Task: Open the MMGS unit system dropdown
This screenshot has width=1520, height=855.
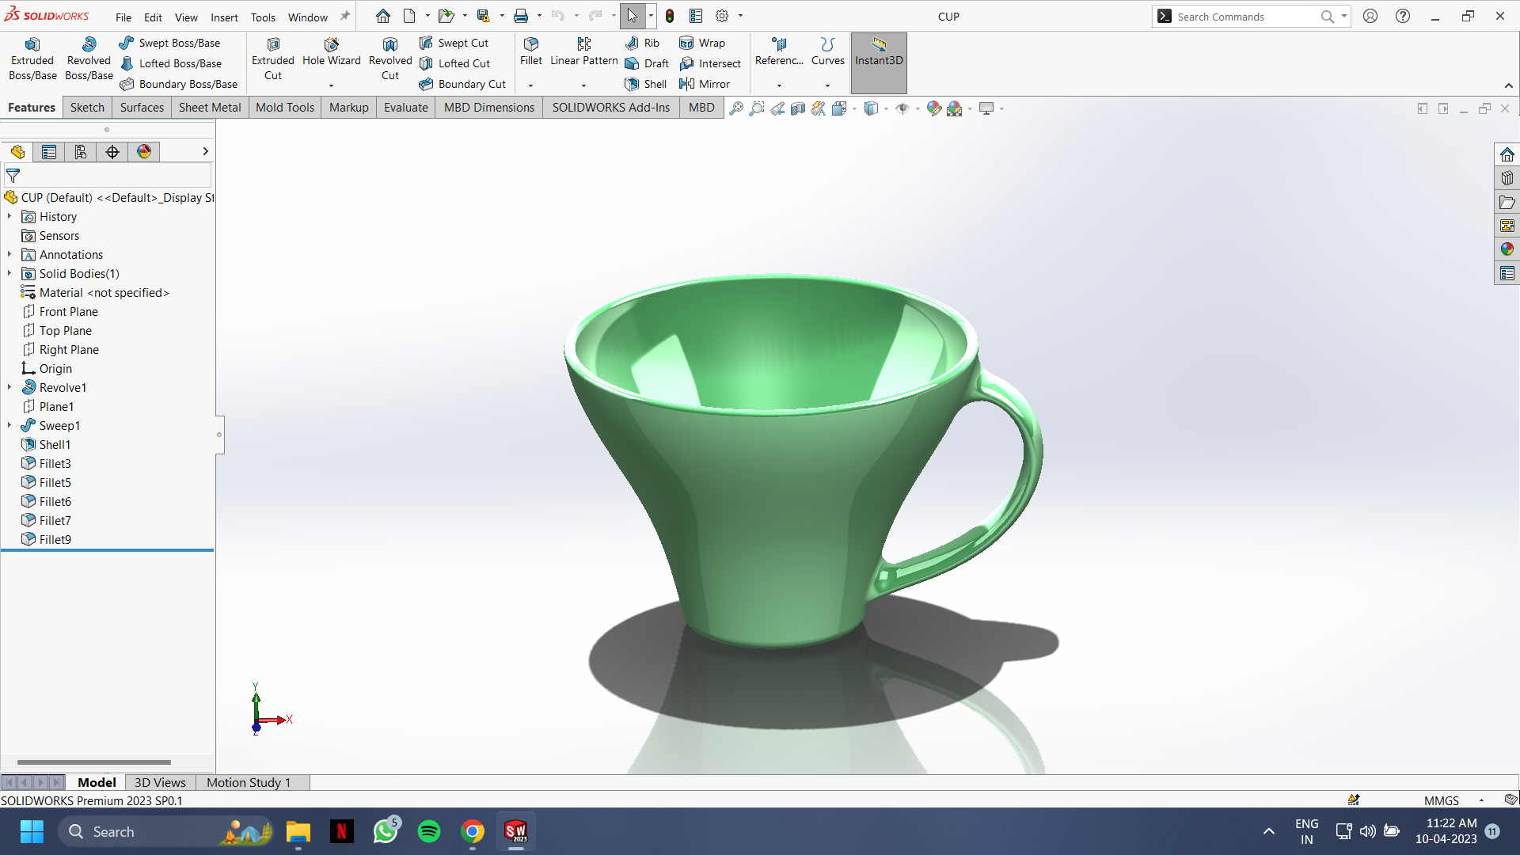Action: coord(1482,800)
